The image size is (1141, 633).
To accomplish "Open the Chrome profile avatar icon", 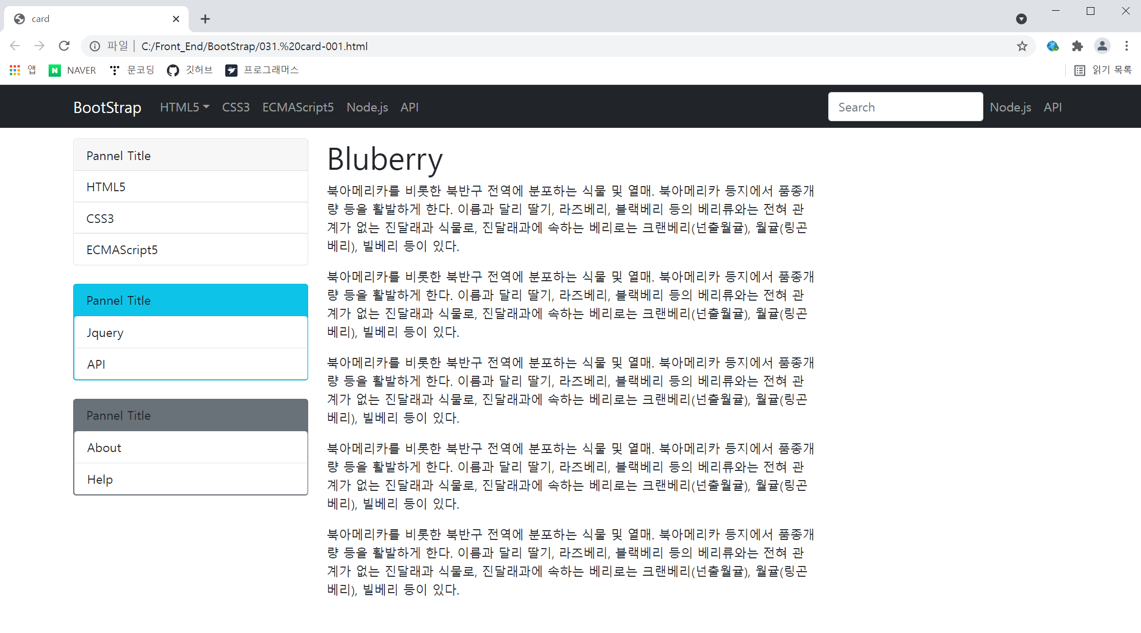I will [x=1102, y=46].
